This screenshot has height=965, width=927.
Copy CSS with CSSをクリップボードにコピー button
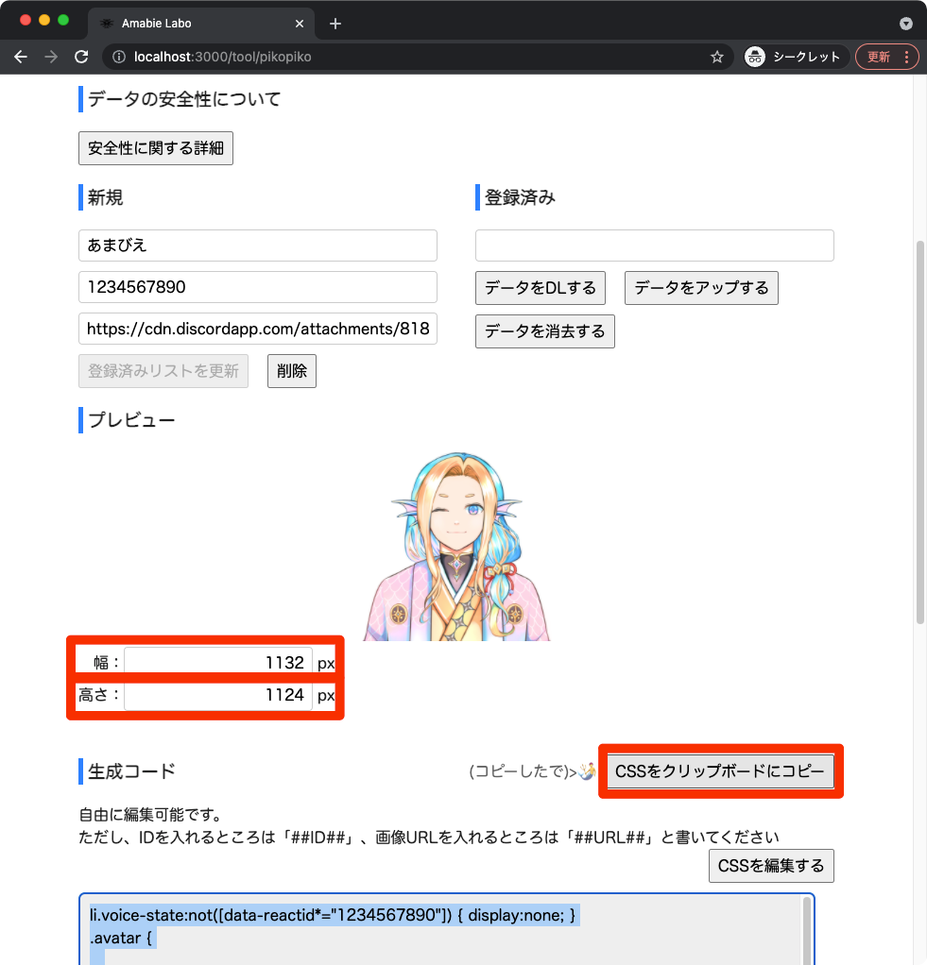point(720,771)
